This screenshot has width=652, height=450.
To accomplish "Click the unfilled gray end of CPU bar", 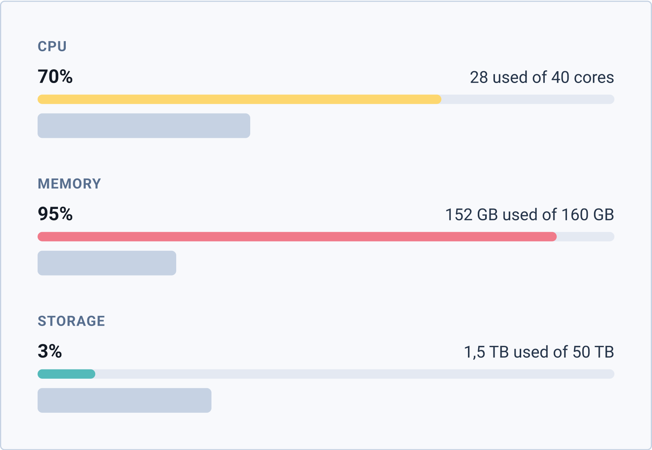I will click(527, 99).
